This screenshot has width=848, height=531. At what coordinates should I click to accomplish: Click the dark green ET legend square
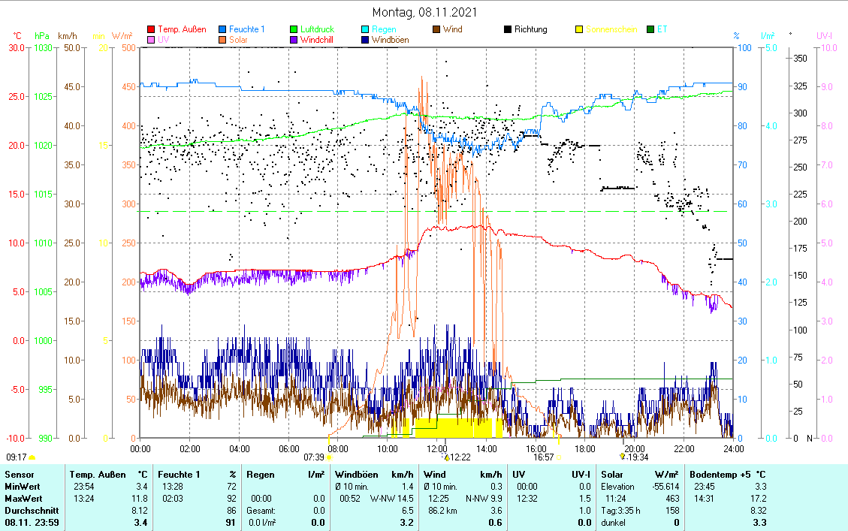point(651,30)
